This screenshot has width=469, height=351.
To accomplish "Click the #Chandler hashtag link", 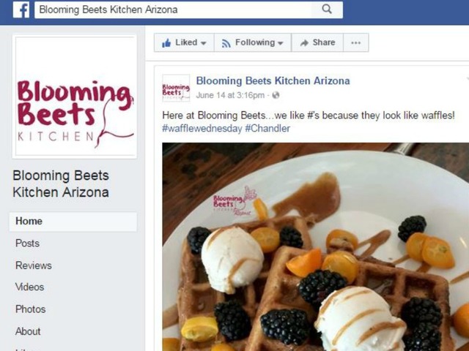I will point(267,129).
